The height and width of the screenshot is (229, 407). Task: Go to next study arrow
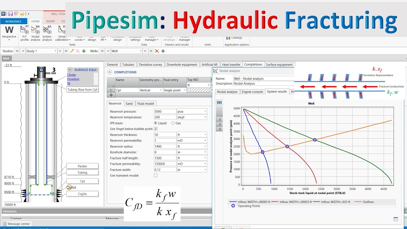click(x=61, y=51)
